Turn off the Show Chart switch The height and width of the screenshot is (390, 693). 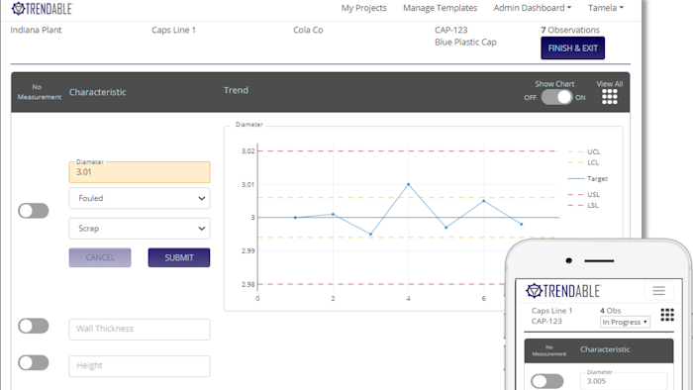click(x=556, y=97)
